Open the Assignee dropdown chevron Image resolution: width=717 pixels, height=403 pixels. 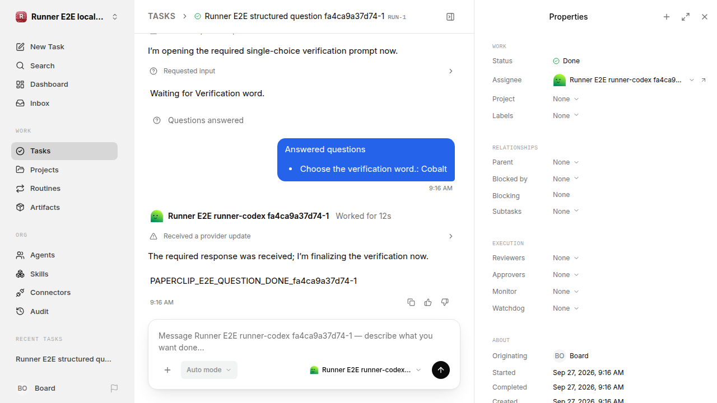click(692, 80)
